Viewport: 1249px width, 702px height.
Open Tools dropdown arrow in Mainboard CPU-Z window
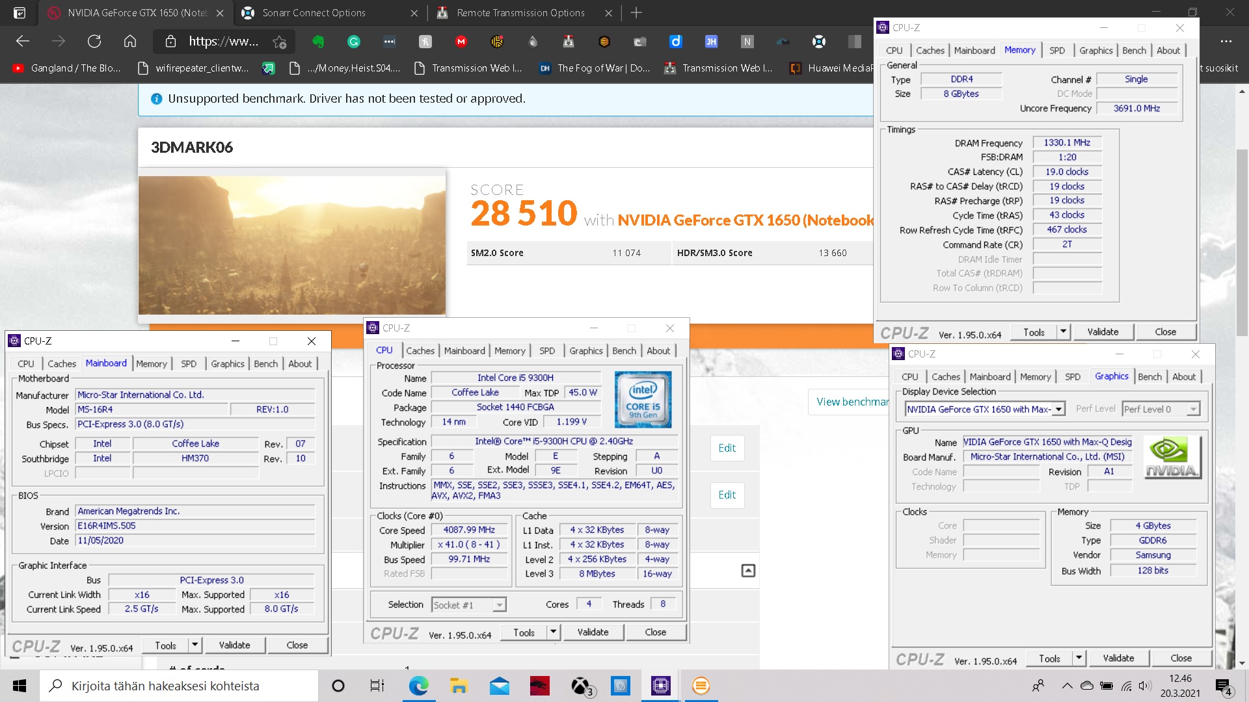tap(195, 645)
